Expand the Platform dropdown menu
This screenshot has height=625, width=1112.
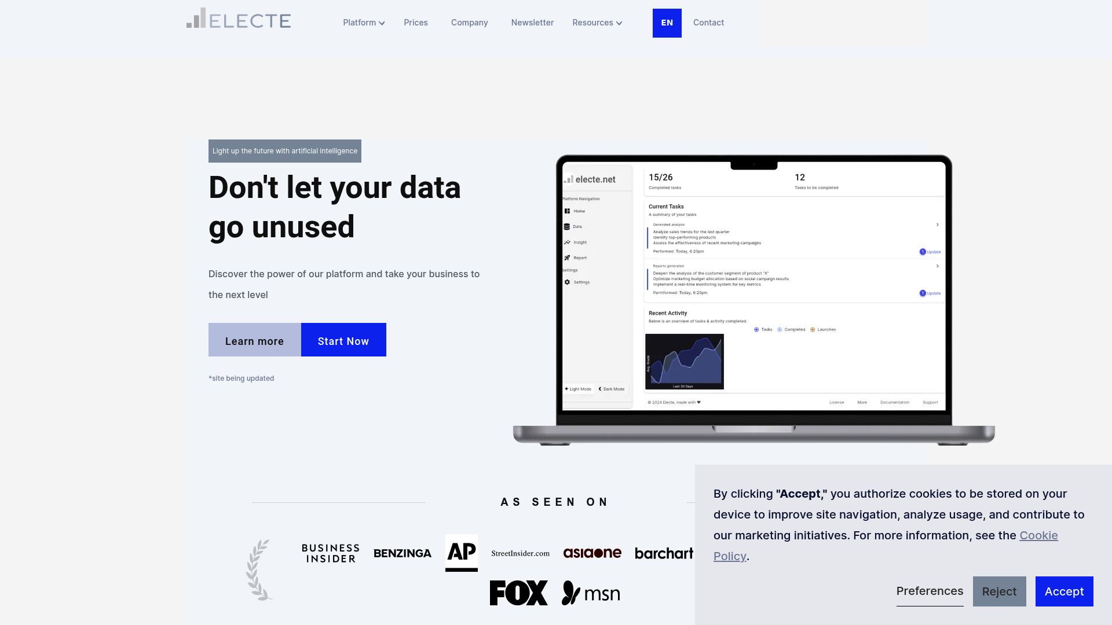[x=364, y=22]
